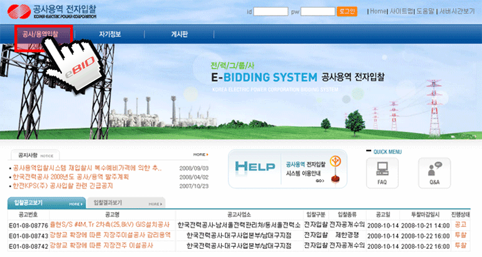Open bid 강창교 확장에 따른 지장주이설공사 감리용역
Viewport: 482px width, 257px height.
point(110,235)
